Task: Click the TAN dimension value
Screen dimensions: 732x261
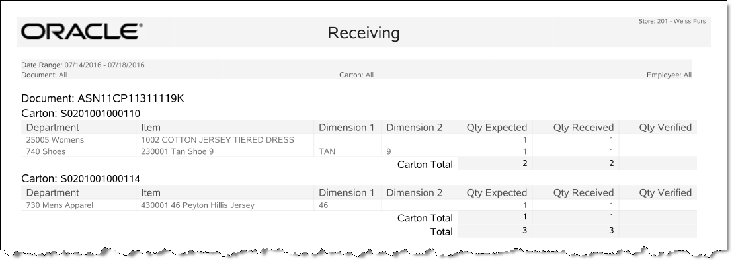Action: [327, 151]
